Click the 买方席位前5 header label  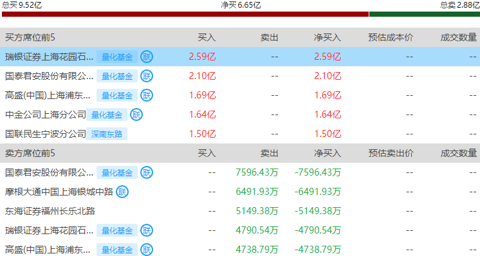click(x=30, y=37)
